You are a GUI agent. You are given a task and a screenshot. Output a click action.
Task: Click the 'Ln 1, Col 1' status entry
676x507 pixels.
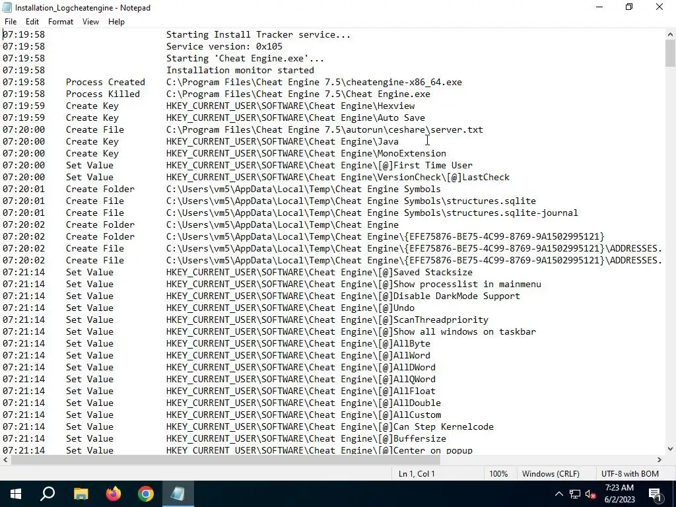(x=417, y=474)
